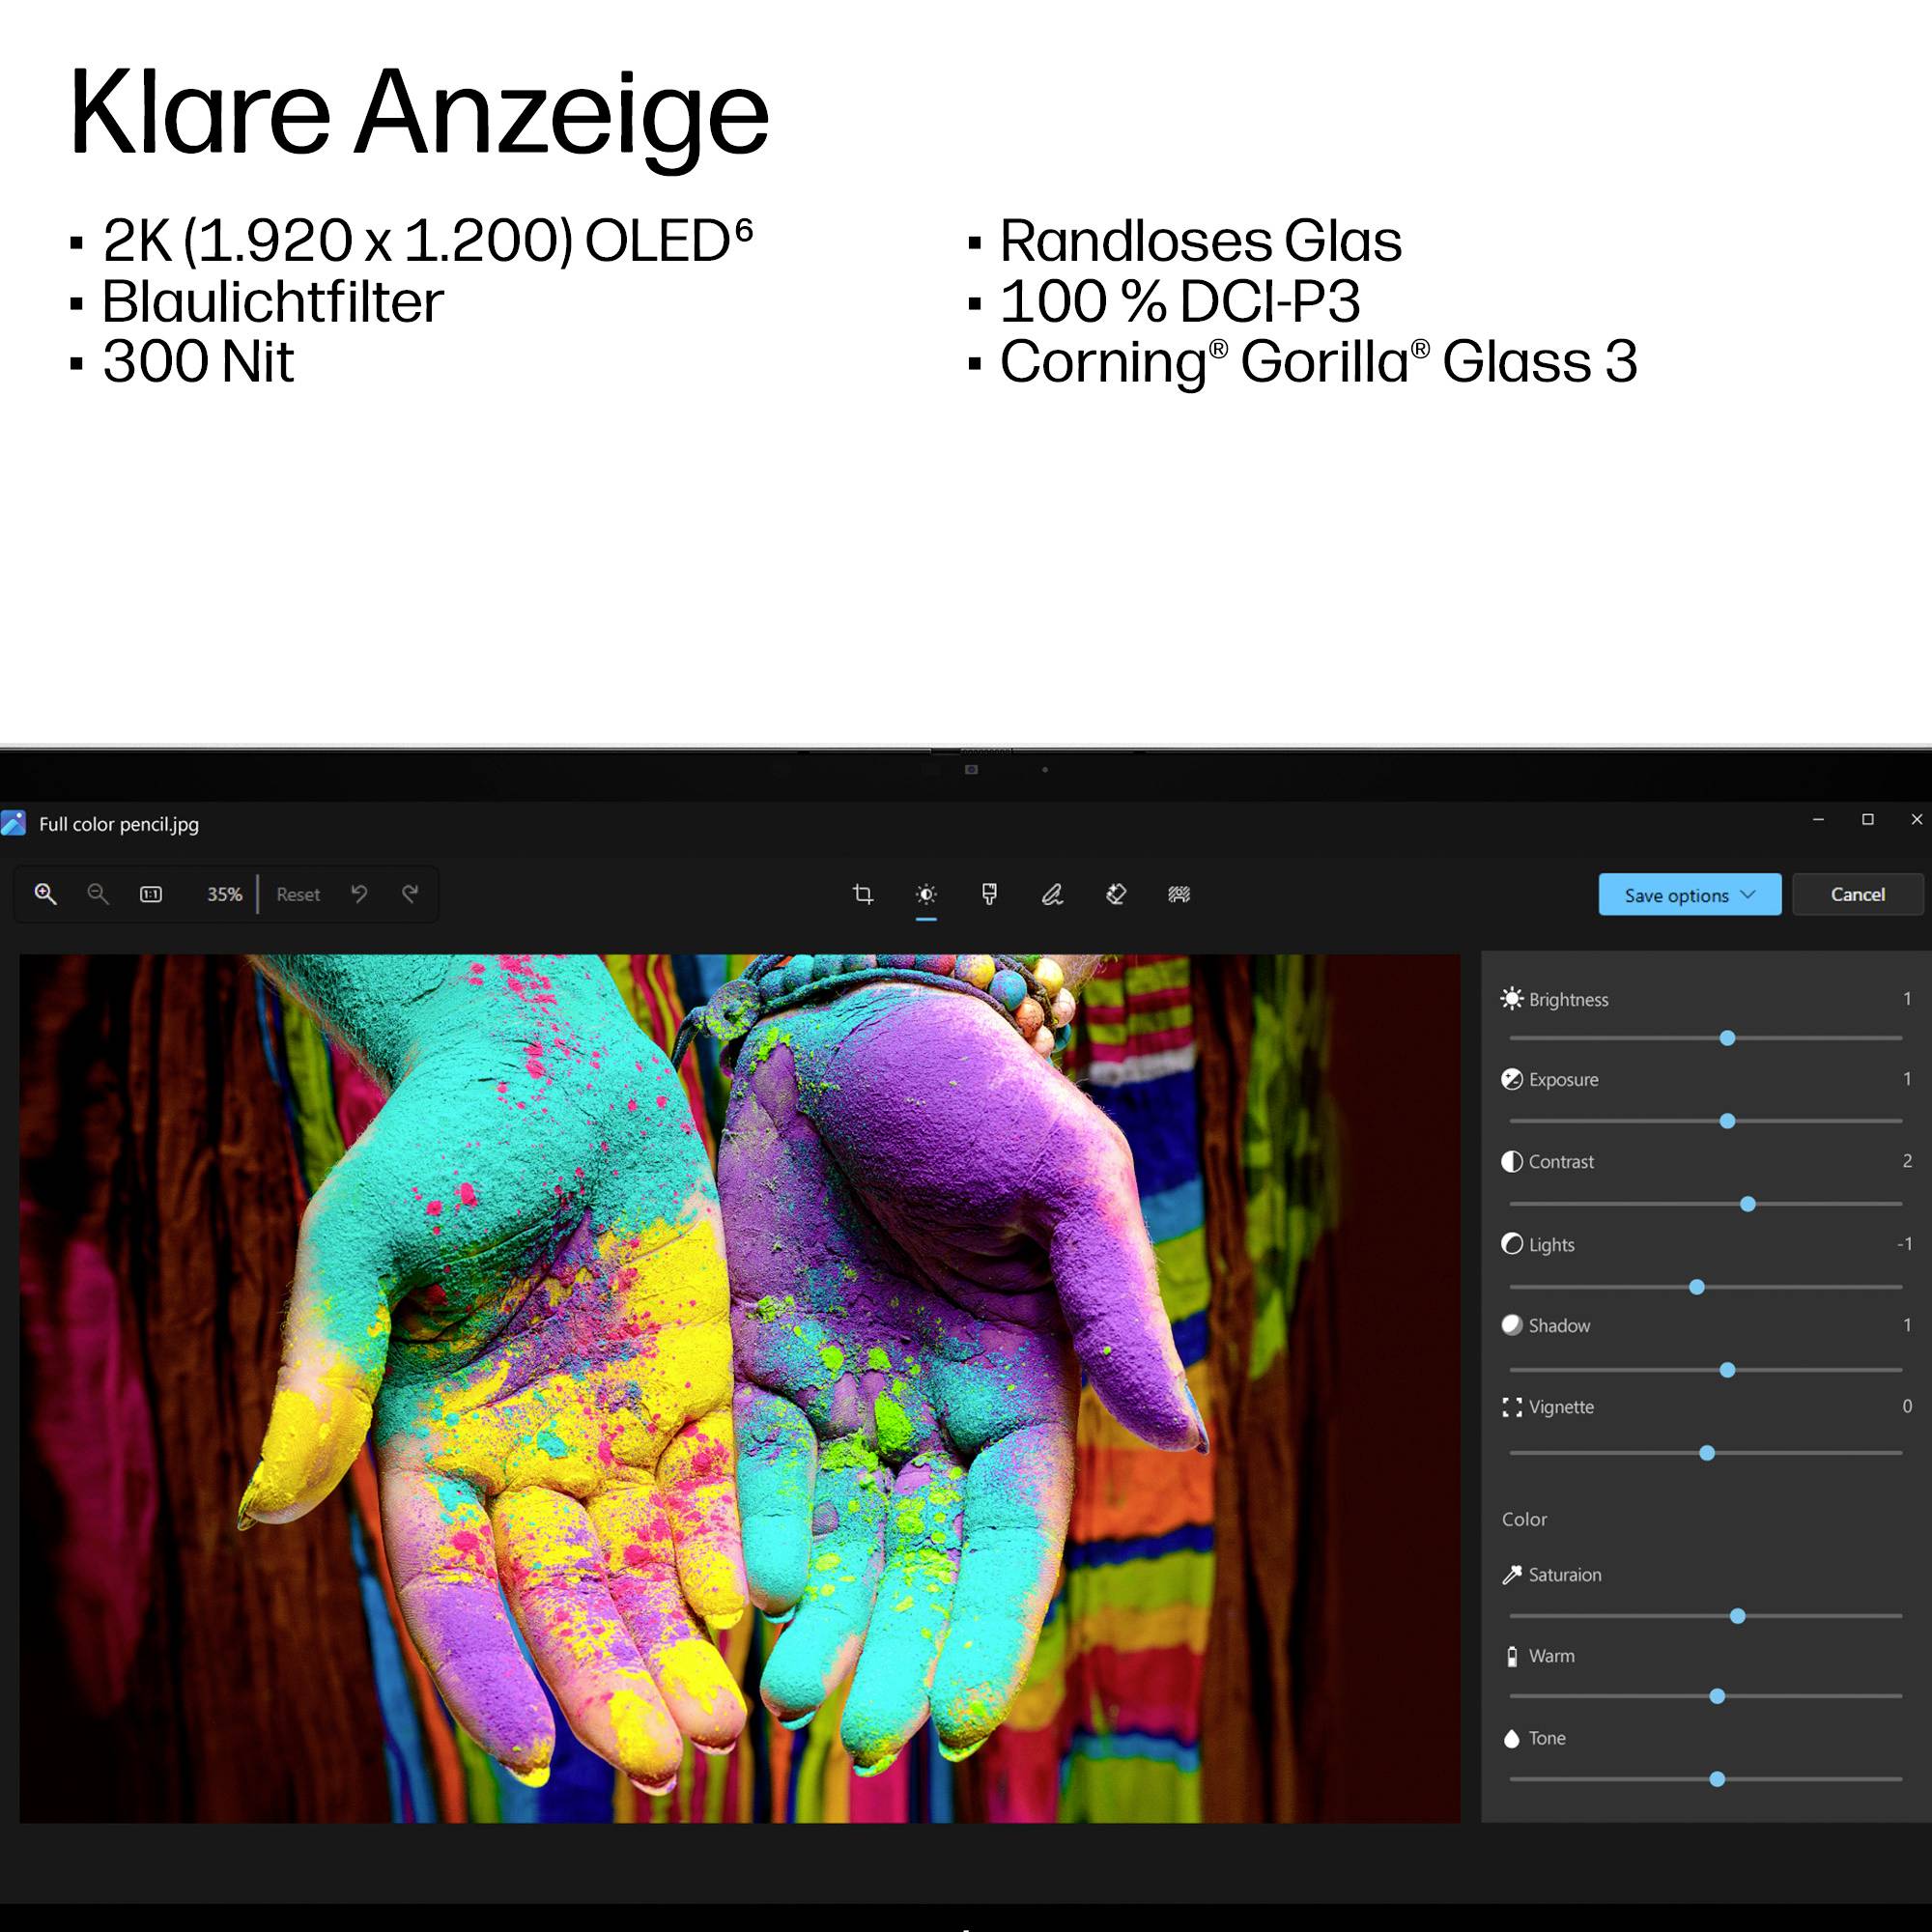This screenshot has height=1932, width=1932.
Task: Select the Crop tool
Action: [863, 894]
